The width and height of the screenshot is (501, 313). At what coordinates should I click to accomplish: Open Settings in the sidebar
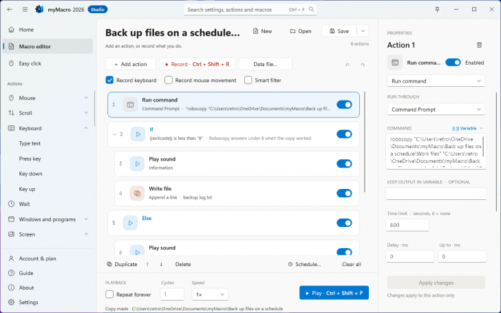coord(48,302)
